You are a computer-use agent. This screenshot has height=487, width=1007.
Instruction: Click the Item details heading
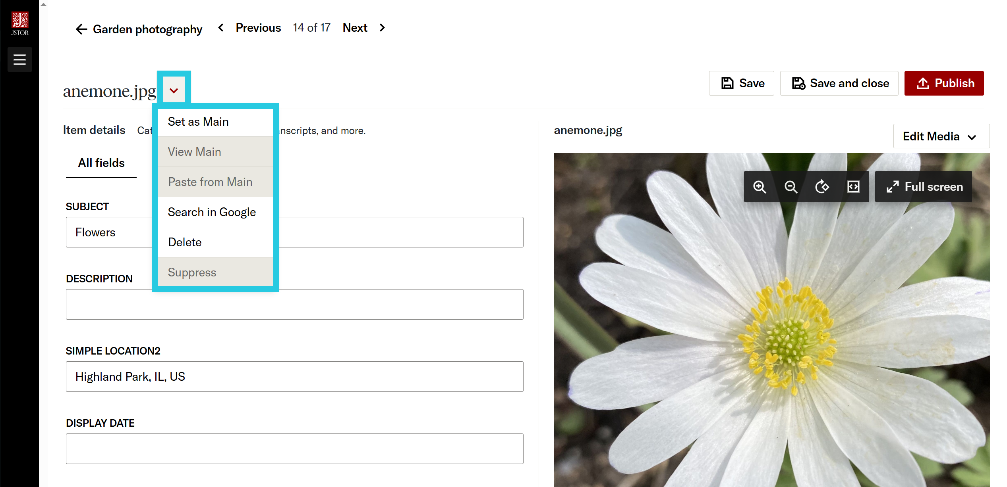coord(94,130)
